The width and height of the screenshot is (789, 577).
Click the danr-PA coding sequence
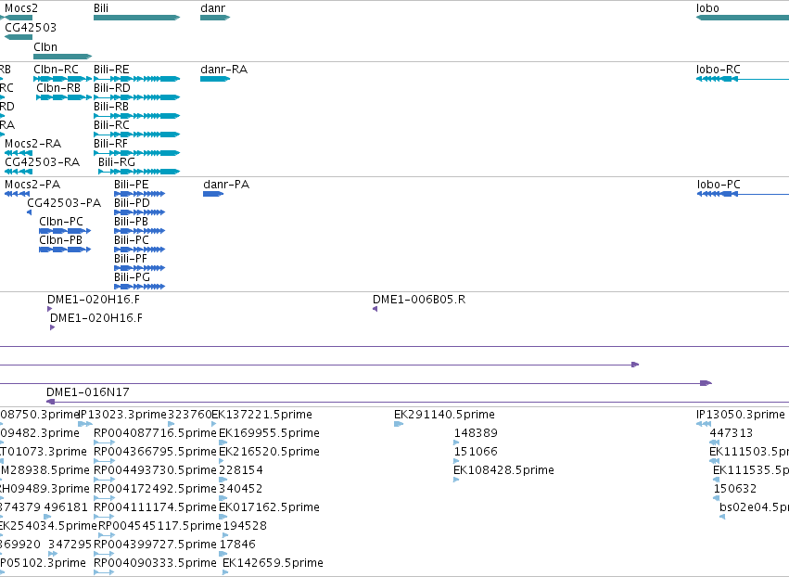[x=213, y=194]
